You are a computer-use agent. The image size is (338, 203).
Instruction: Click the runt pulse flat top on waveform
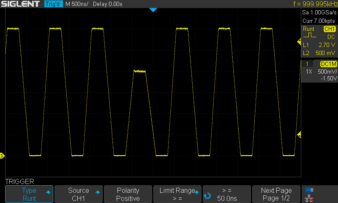click(140, 71)
